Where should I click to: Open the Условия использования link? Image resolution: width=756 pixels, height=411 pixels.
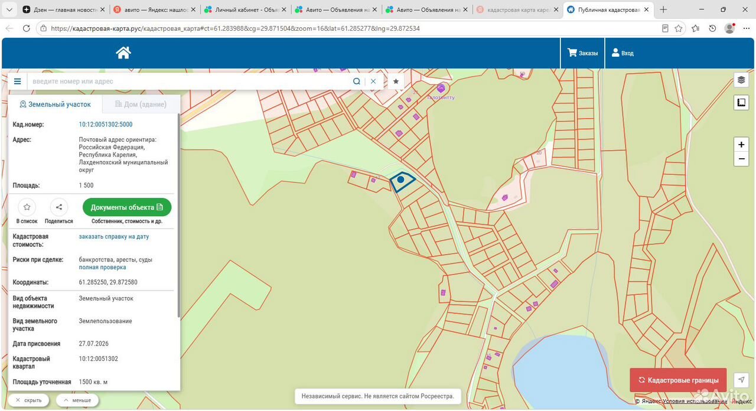(x=694, y=402)
